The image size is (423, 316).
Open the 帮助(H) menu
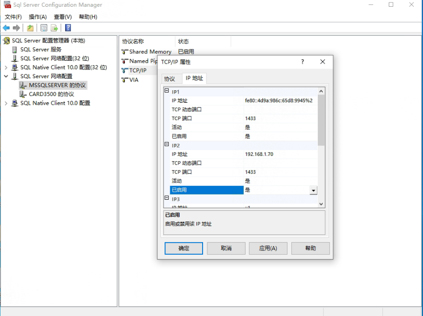(x=88, y=17)
